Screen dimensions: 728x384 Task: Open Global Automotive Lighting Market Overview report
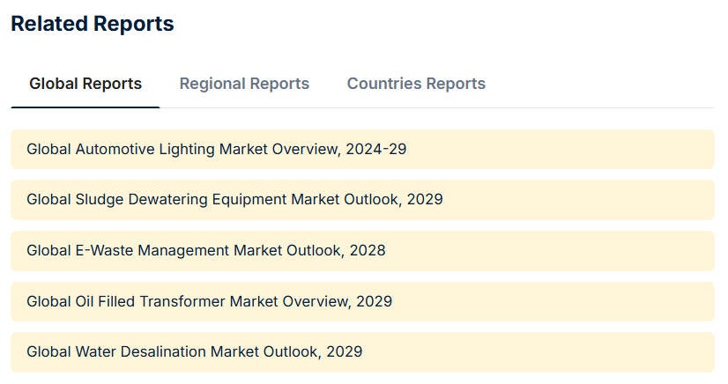pos(216,149)
